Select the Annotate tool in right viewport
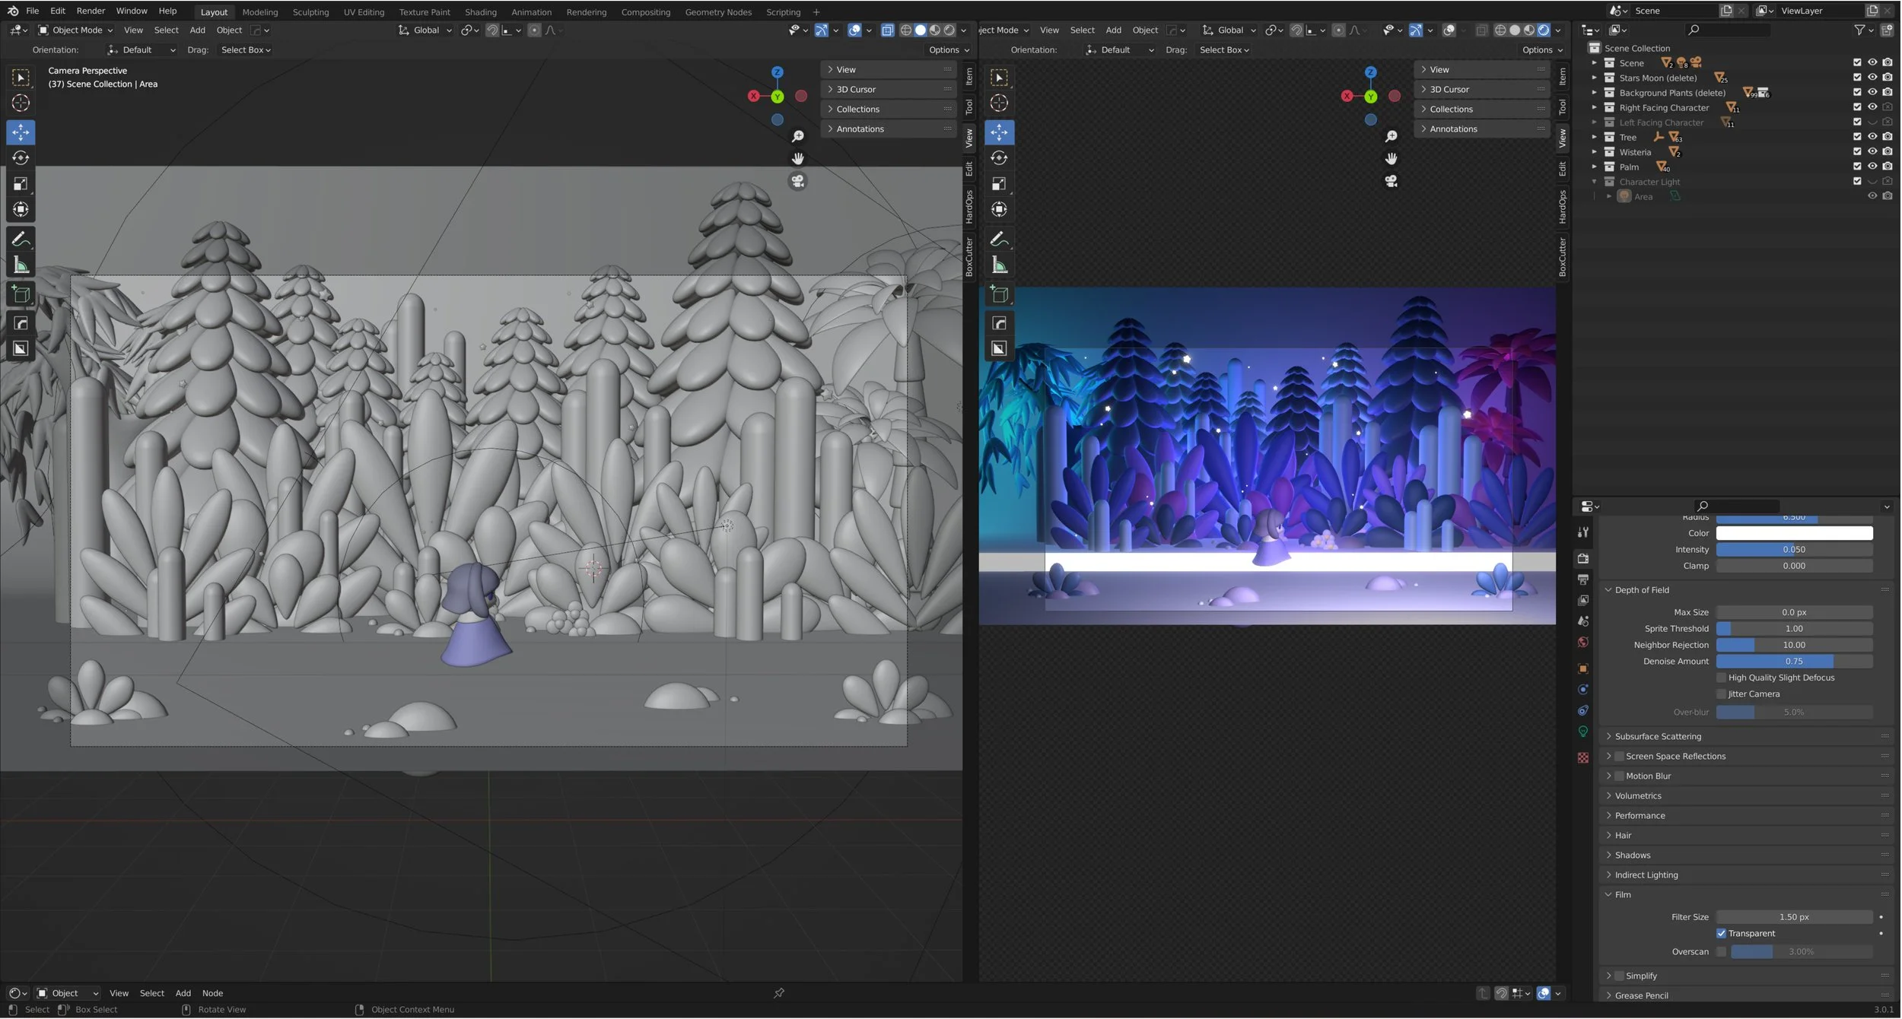Viewport: 1902px width, 1019px height. pos(999,240)
